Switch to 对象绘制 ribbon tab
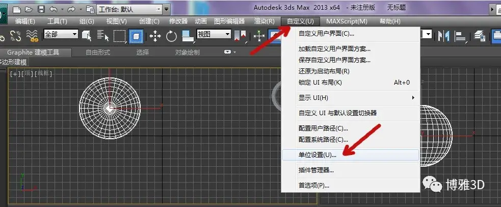 coord(187,53)
